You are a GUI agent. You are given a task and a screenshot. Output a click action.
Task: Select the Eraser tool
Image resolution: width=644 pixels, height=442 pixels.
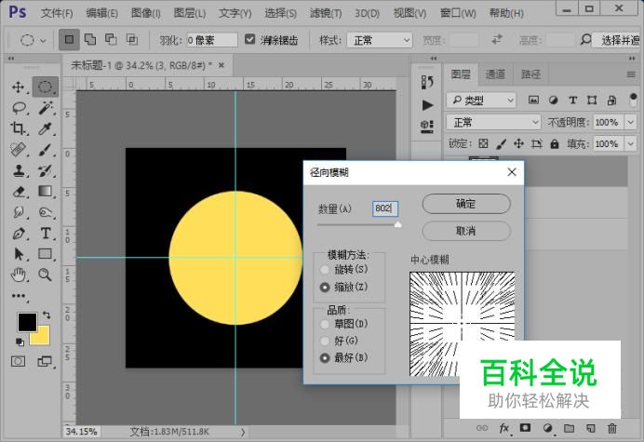click(x=19, y=192)
